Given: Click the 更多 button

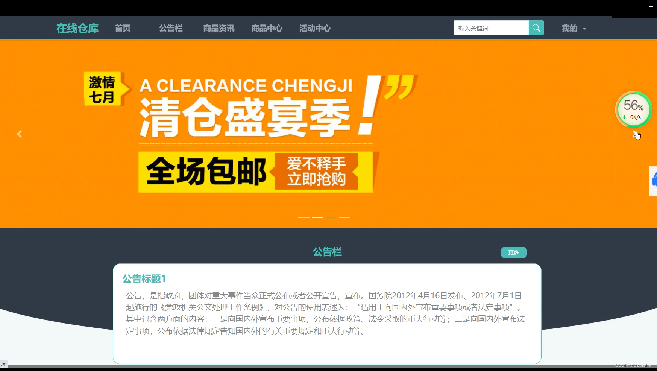Looking at the screenshot, I should point(514,252).
